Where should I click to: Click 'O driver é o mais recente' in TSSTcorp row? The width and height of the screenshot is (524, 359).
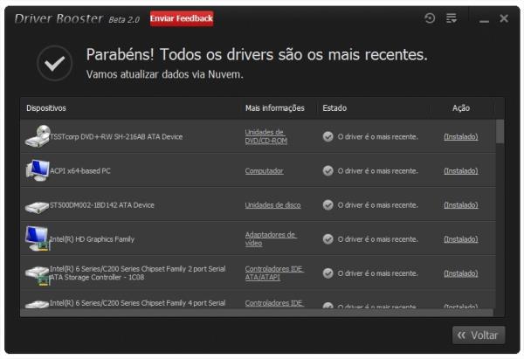[x=377, y=137]
